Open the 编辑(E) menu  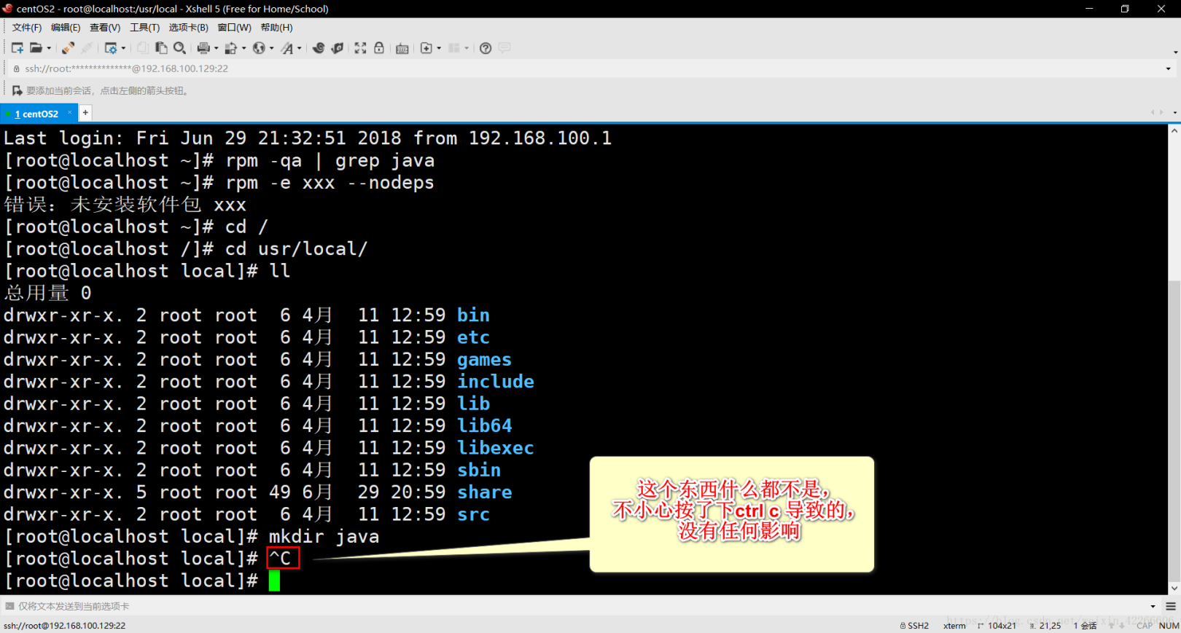click(66, 28)
